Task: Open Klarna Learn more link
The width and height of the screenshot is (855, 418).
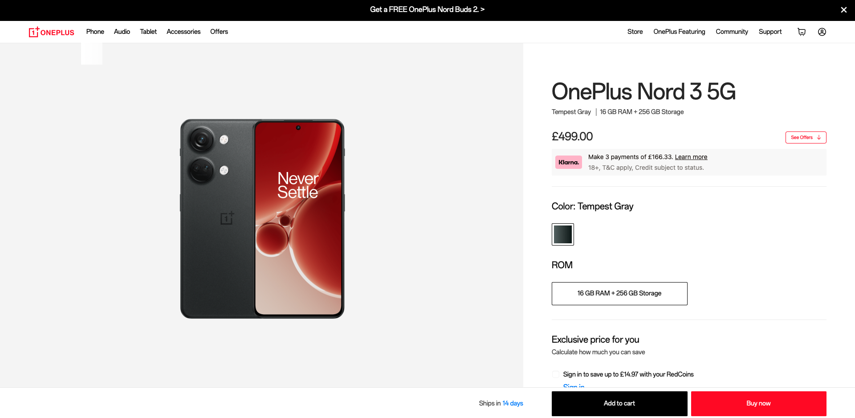Action: point(691,157)
